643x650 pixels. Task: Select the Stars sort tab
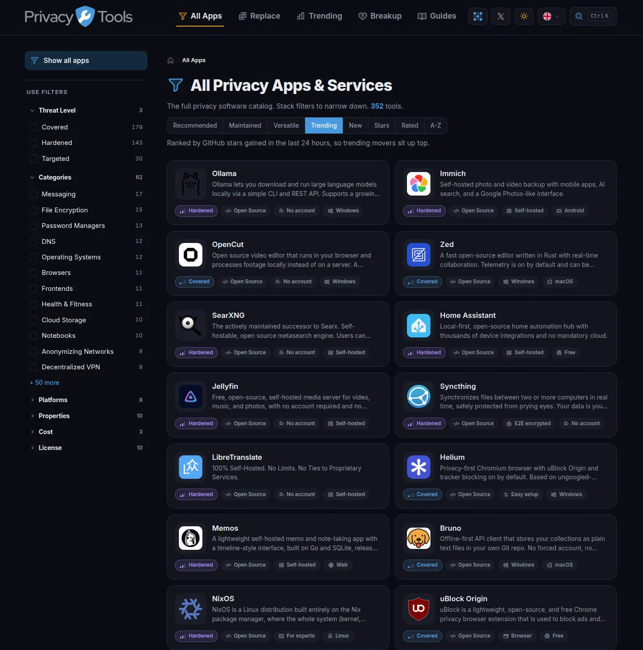point(382,125)
